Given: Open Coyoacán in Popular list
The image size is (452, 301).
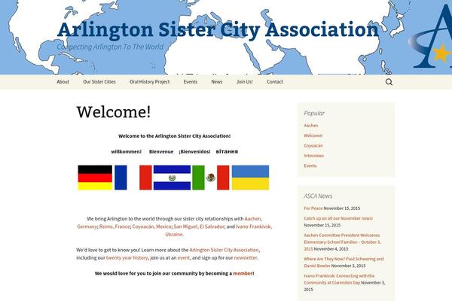Looking at the screenshot, I should [x=313, y=145].
